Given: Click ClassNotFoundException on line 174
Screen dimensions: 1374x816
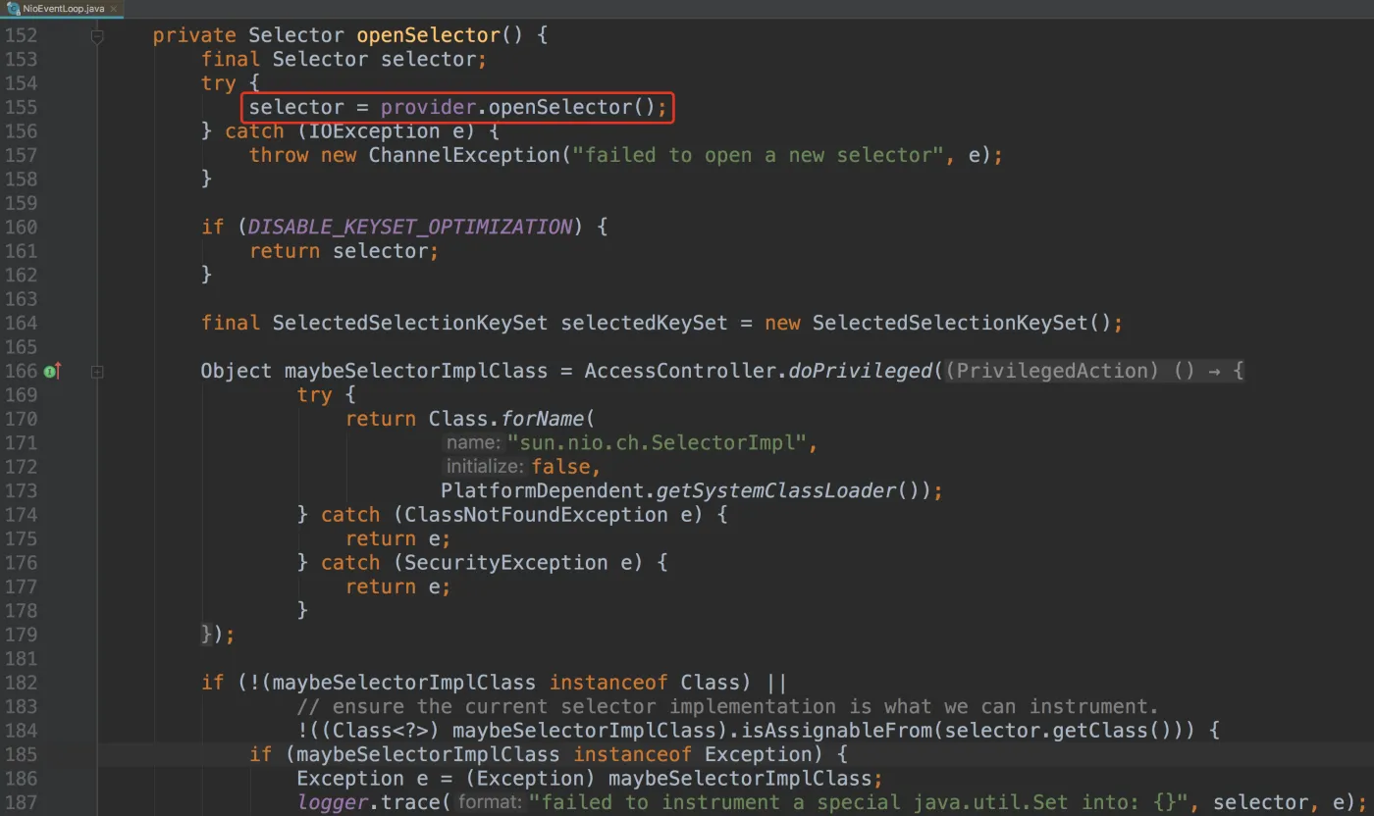Looking at the screenshot, I should pyautogui.click(x=536, y=515).
